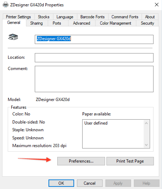Click Print Test Page button
The image size is (162, 189).
click(130, 161)
